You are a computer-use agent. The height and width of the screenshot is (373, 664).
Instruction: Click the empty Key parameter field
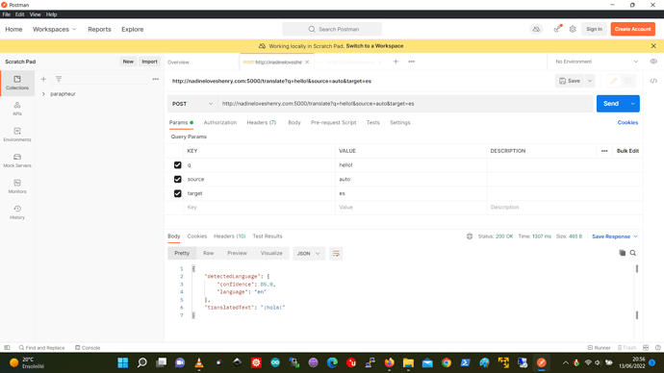click(259, 208)
